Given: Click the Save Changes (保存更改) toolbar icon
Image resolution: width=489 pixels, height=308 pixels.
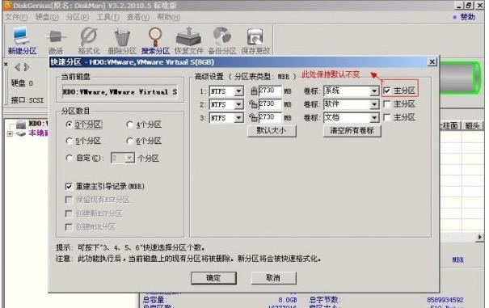Looking at the screenshot, I should [x=255, y=40].
